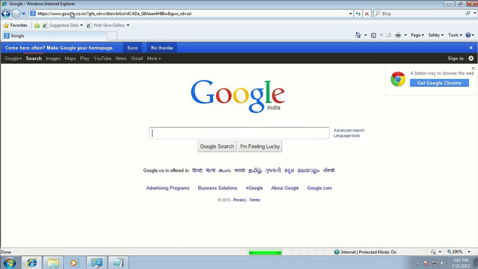
Task: Open Play in Google nav bar
Action: 85,59
